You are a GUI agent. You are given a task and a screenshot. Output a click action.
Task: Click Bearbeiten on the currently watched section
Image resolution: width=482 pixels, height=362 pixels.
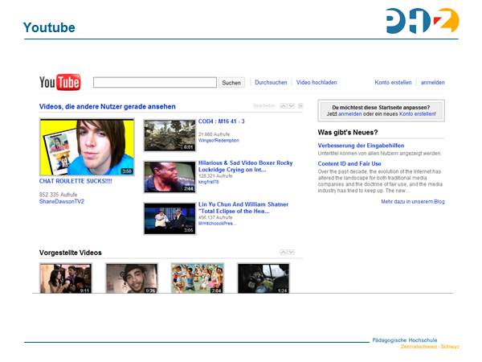point(264,106)
